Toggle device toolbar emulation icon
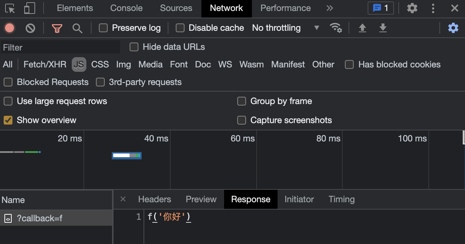Viewport: 465px width, 244px height. tap(29, 8)
